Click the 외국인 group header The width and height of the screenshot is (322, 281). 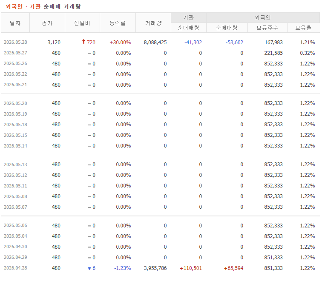pos(263,17)
